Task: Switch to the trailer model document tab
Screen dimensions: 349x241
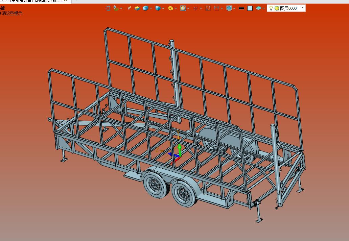Action: (x=36, y=1)
